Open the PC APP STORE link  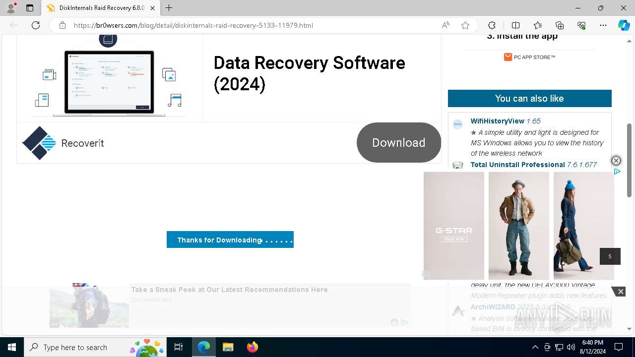coord(529,57)
